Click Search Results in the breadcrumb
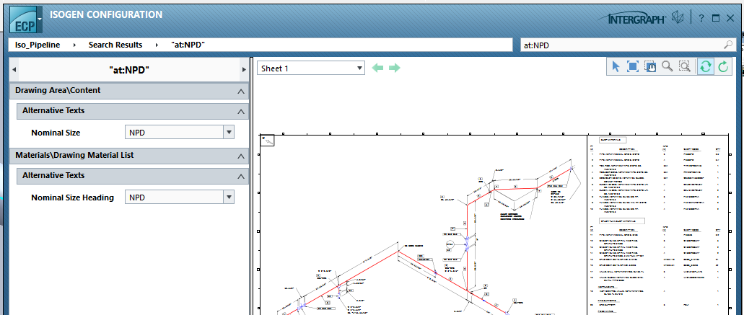The image size is (744, 315). 115,45
